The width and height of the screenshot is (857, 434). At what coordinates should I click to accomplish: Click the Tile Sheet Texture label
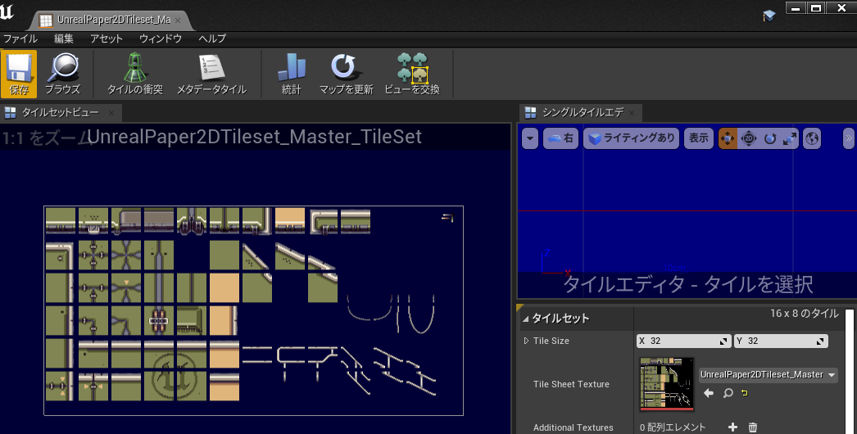point(571,384)
